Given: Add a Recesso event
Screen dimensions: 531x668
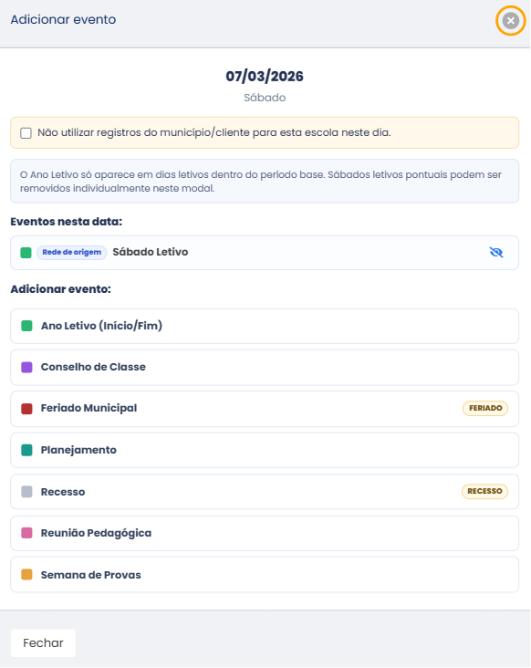Looking at the screenshot, I should pos(265,492).
